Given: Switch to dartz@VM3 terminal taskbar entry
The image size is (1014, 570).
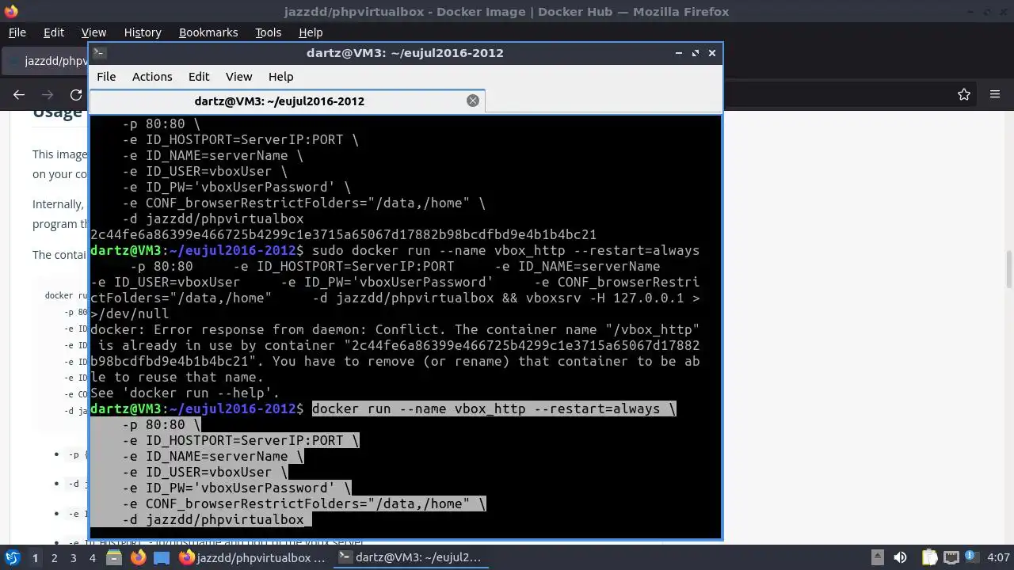Looking at the screenshot, I should pos(410,557).
